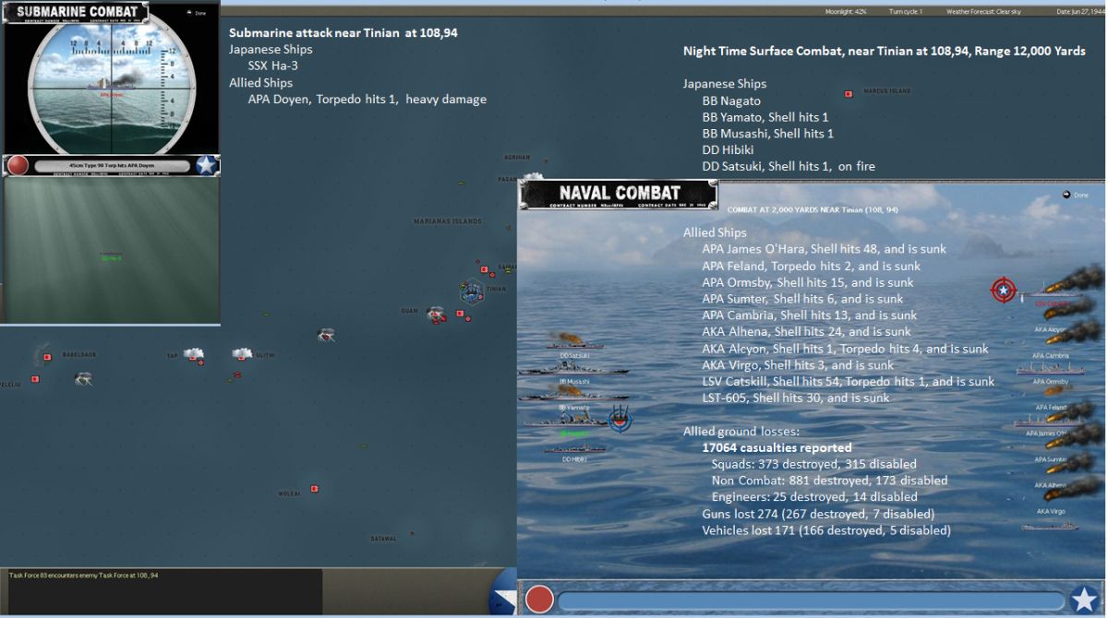Click the naval combat message bar
1108x618 pixels.
click(811, 600)
